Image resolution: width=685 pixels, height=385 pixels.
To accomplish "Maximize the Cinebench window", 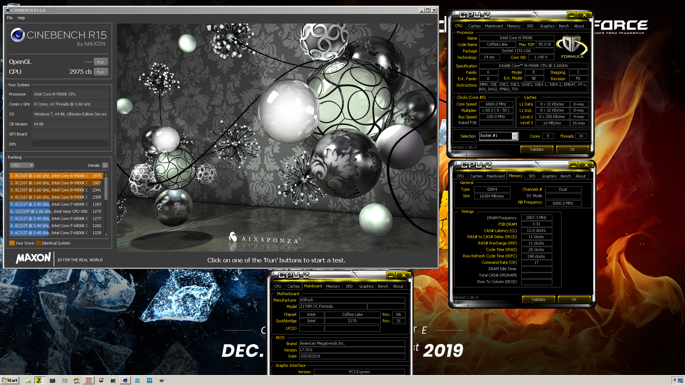I will 428,10.
